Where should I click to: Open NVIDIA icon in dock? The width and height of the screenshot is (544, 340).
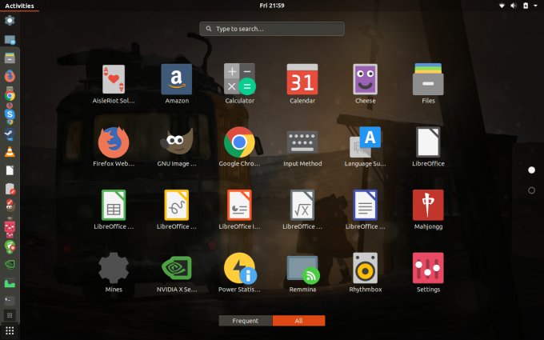click(x=10, y=264)
